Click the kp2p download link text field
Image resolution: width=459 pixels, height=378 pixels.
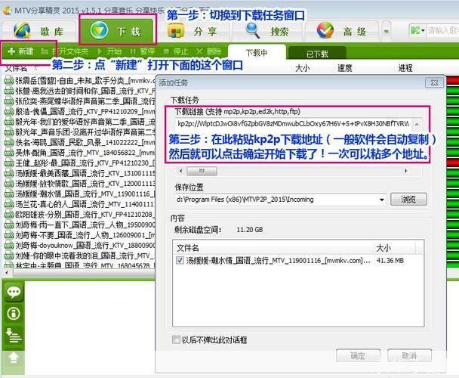(294, 124)
